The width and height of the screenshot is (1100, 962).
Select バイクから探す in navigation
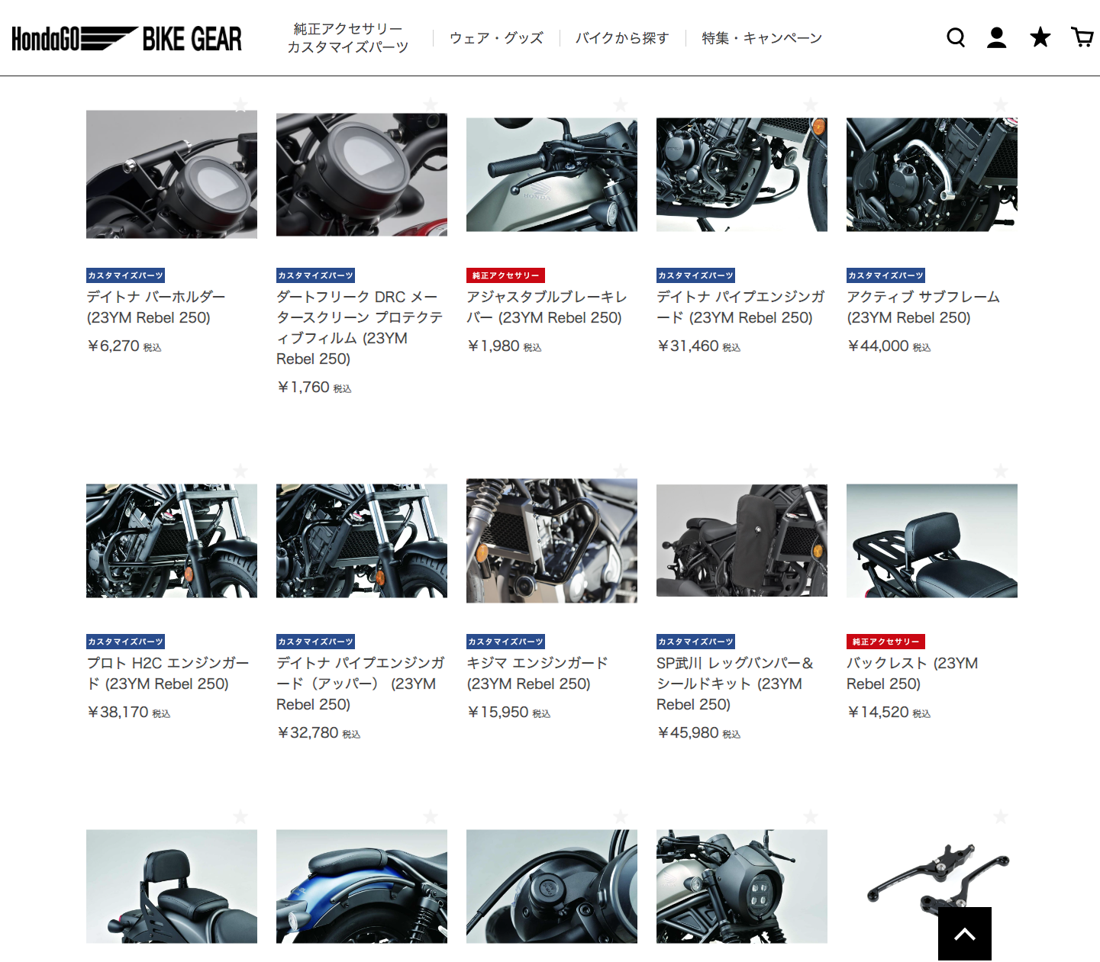pyautogui.click(x=622, y=38)
